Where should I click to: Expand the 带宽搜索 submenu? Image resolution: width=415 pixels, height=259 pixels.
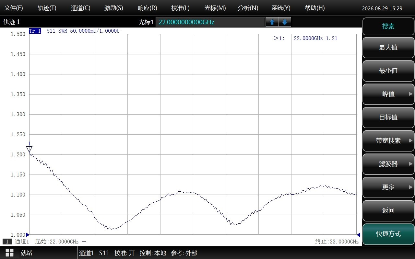pos(388,141)
